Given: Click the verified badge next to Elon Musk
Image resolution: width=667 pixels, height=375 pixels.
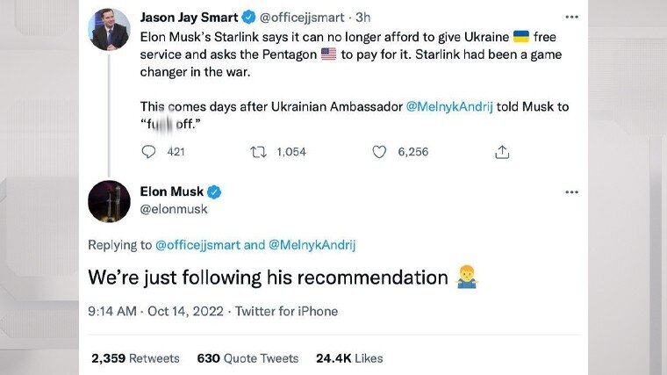Looking at the screenshot, I should [214, 192].
